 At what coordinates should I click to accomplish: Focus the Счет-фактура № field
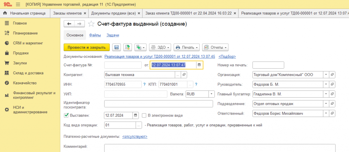tap(123, 65)
